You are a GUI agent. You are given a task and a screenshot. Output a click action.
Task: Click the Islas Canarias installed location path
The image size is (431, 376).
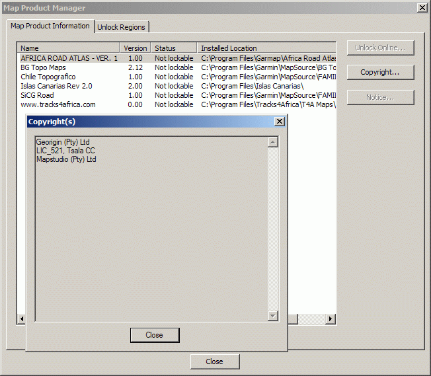pos(252,86)
